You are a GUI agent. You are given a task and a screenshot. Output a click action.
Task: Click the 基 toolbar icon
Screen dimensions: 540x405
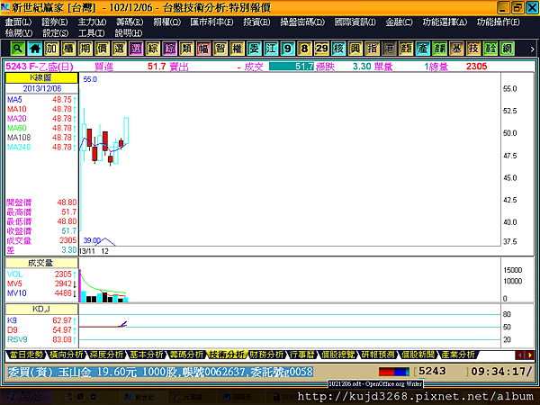(456, 49)
